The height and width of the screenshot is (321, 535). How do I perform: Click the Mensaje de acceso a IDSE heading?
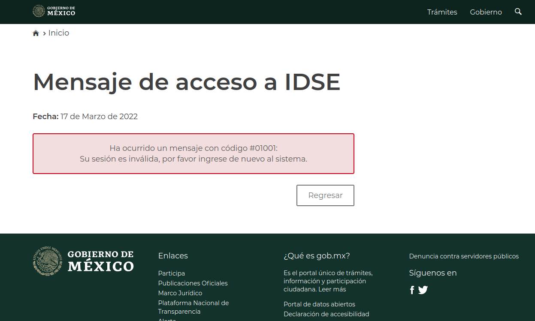[x=187, y=81]
